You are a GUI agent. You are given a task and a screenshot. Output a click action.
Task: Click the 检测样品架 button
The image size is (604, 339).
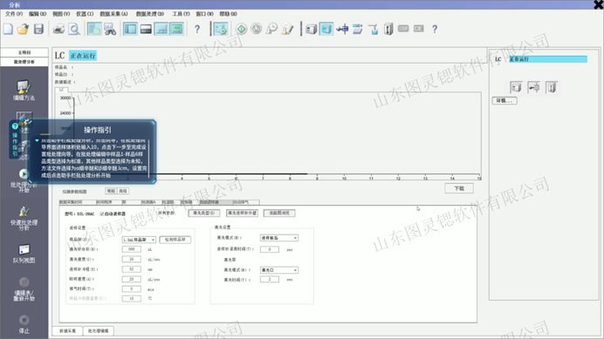pyautogui.click(x=175, y=240)
